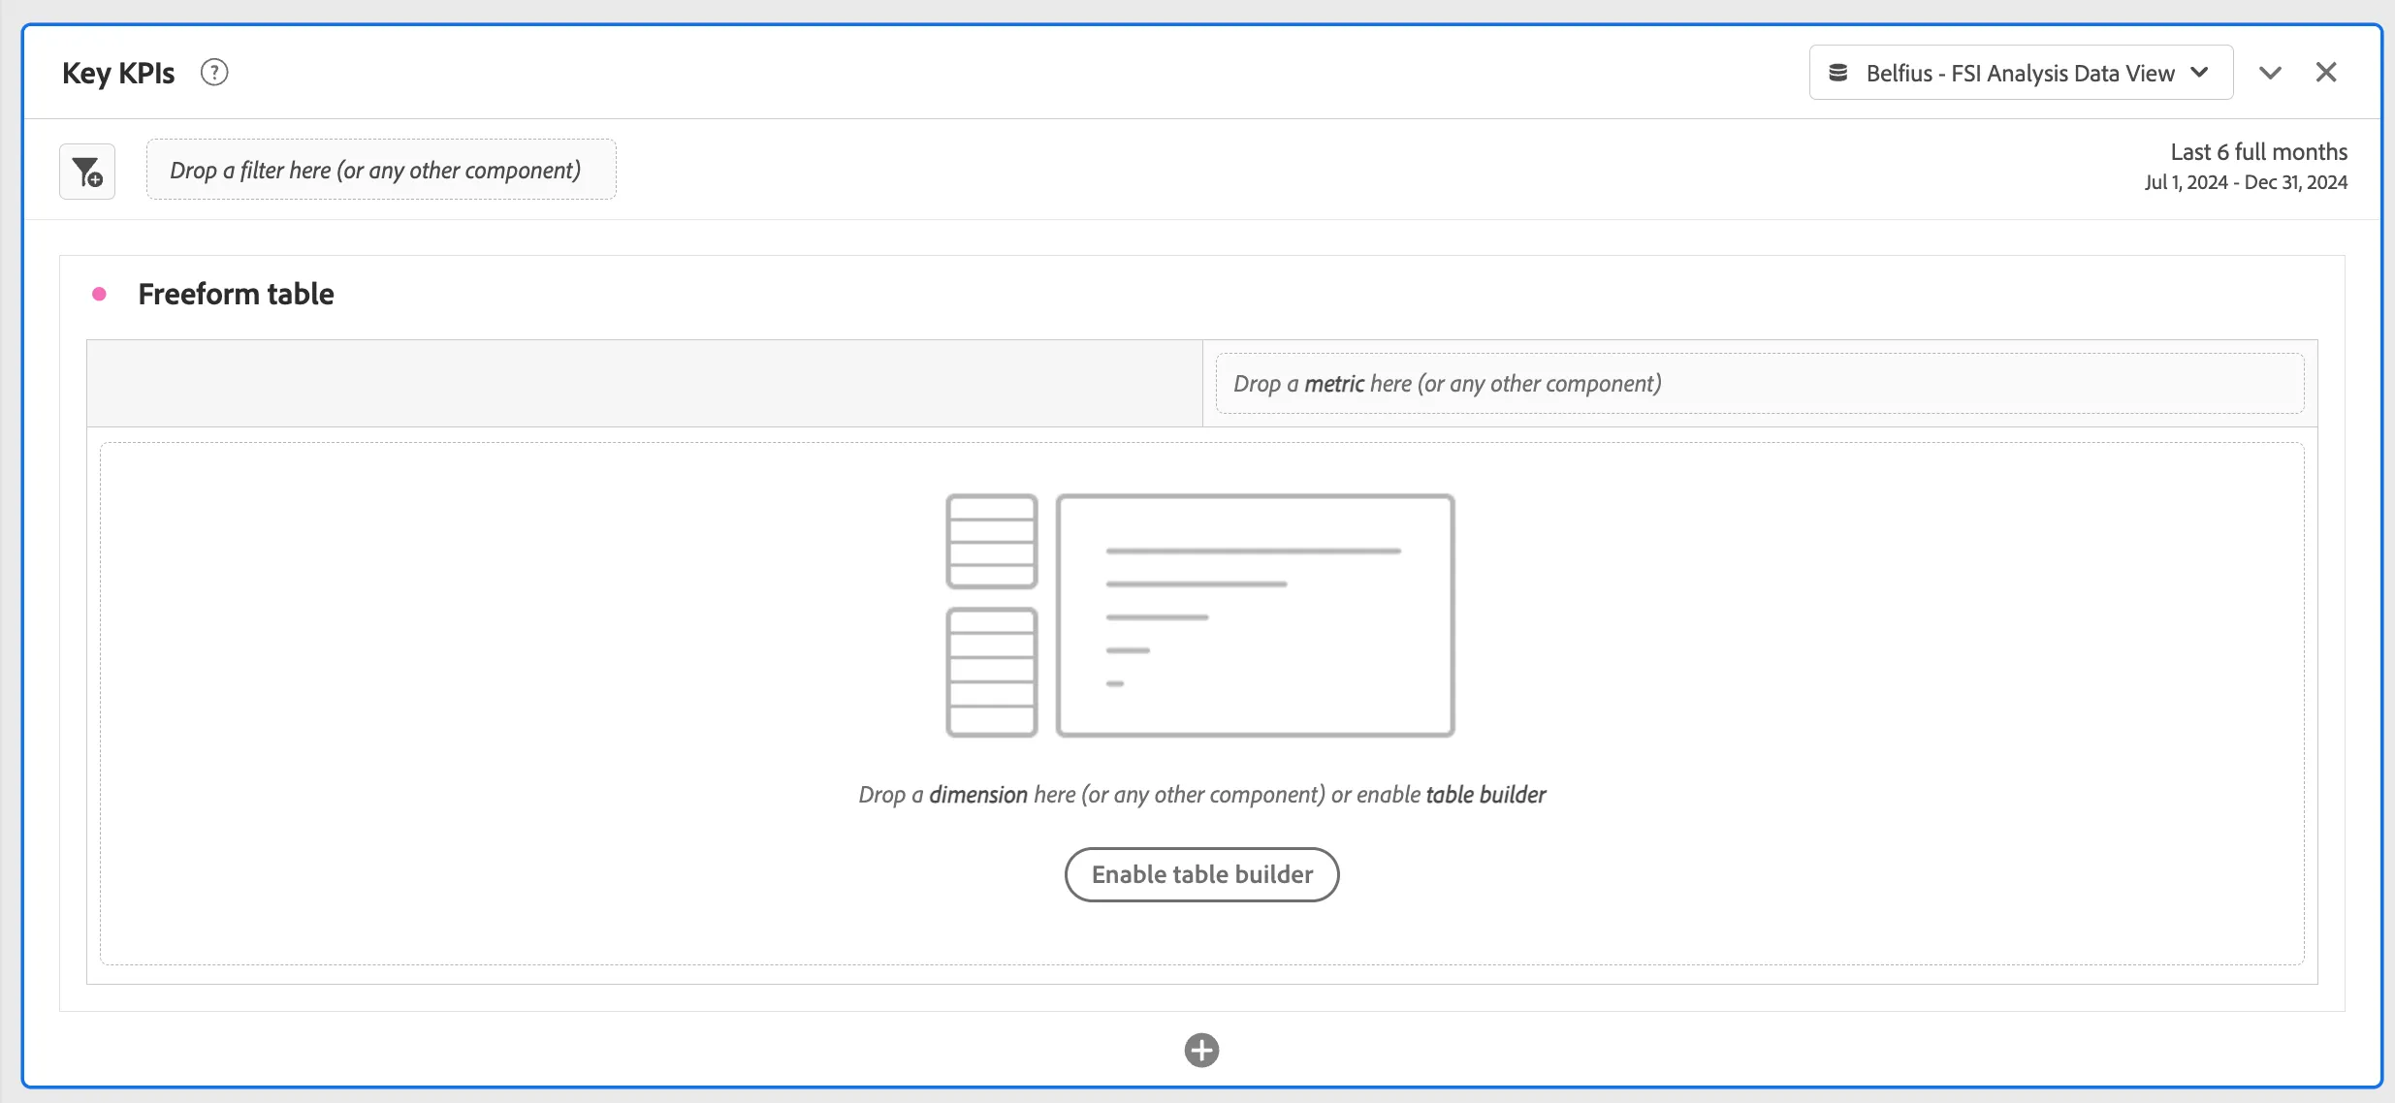
Task: Click the Enable table builder button
Action: (1202, 874)
